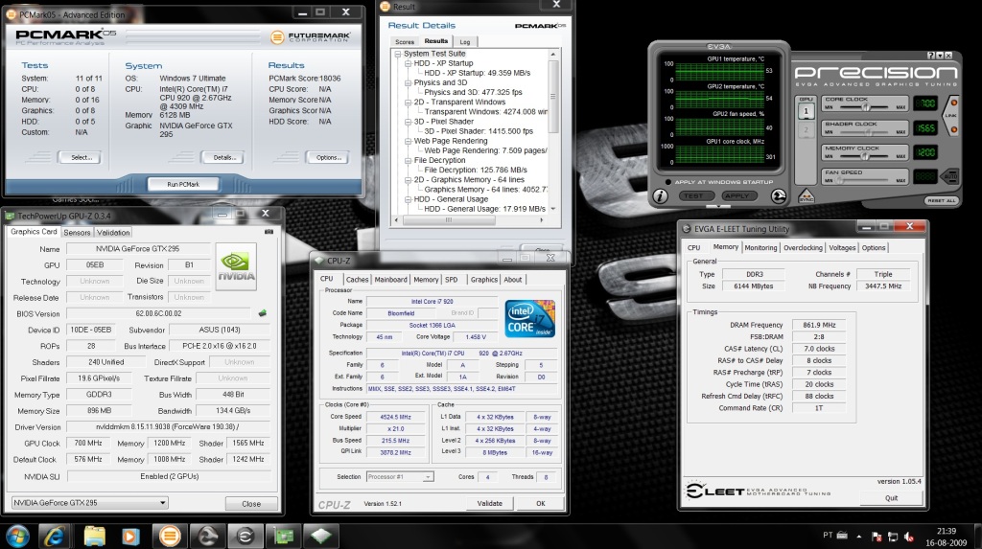Open Processor selection dropdown in CPU-Z
Screen dimensions: 982x549
400,477
